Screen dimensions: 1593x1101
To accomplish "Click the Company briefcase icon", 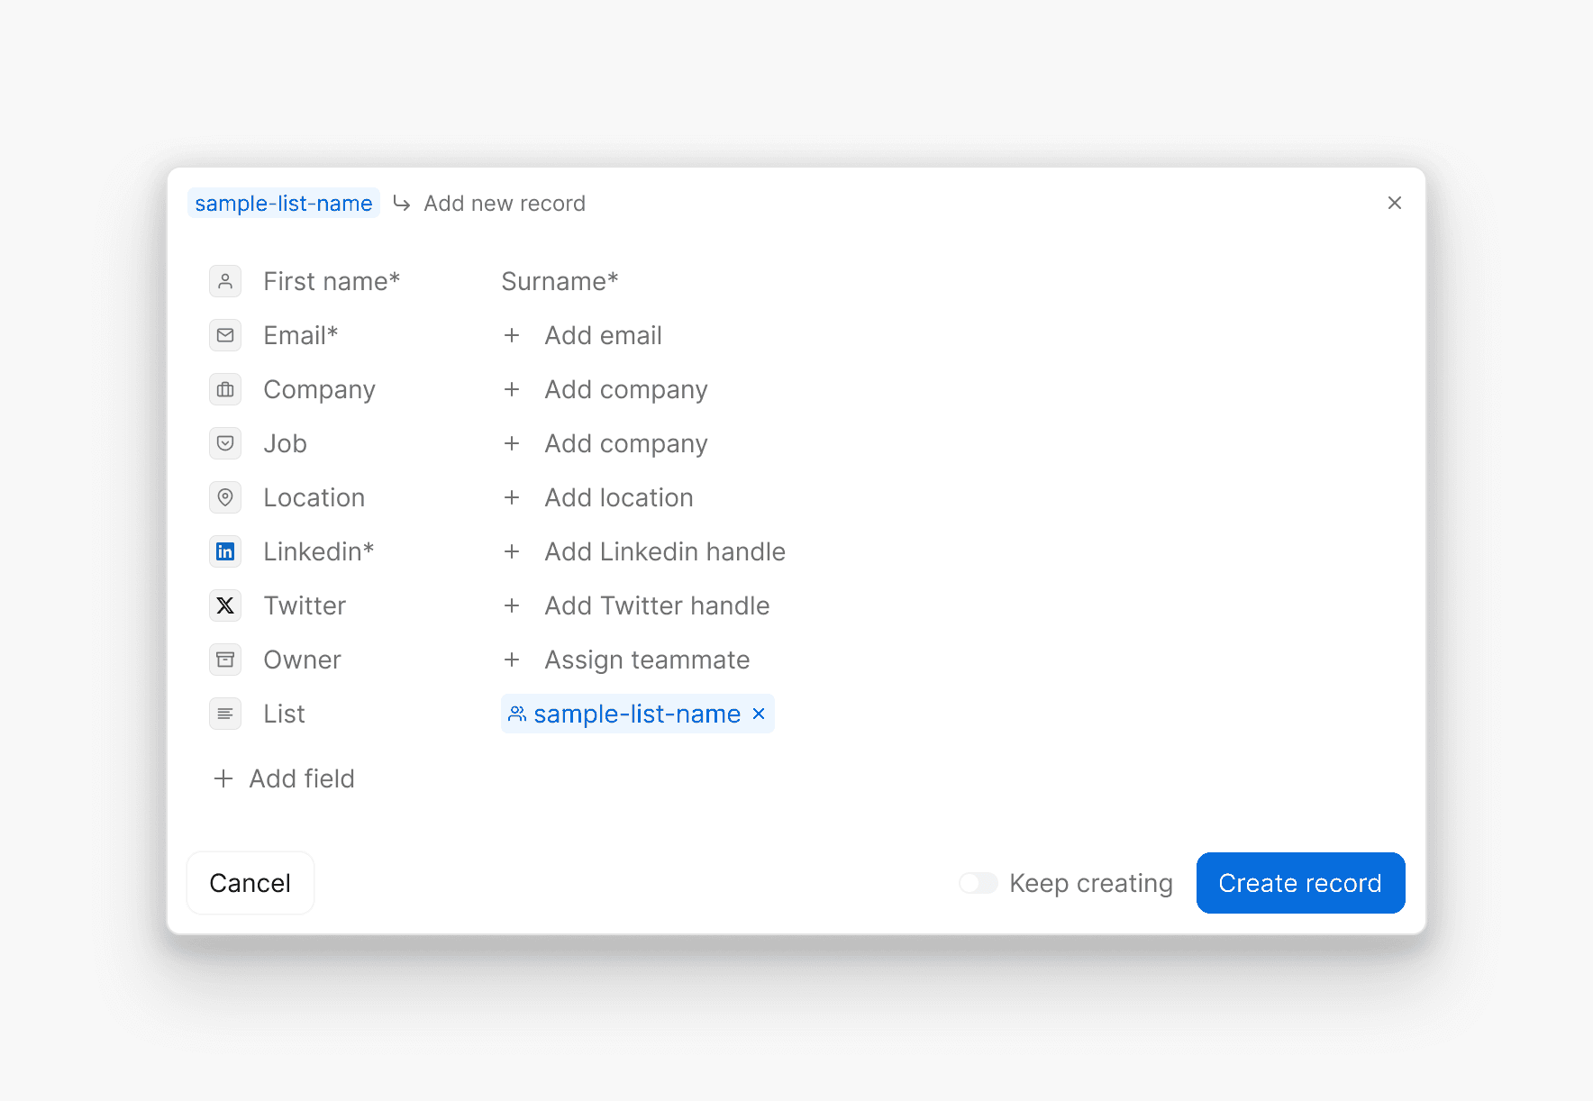I will tap(225, 389).
